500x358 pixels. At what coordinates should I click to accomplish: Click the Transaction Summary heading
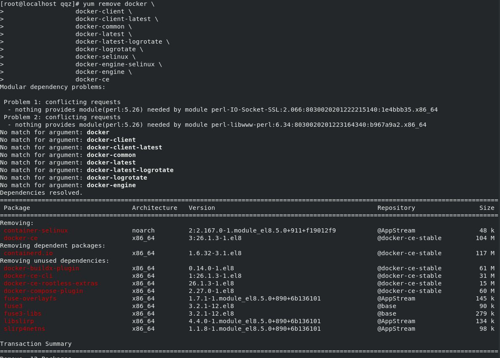point(36,344)
